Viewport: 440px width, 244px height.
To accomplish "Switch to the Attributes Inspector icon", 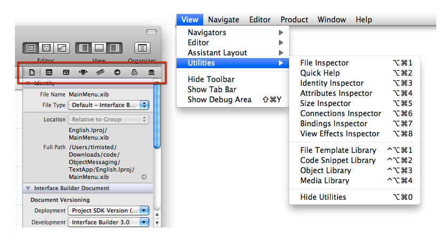I will (83, 72).
